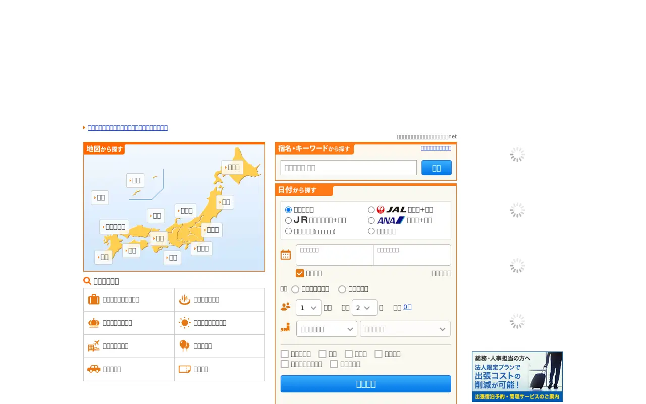Expand the area dropdown beside the building icon

click(x=327, y=329)
